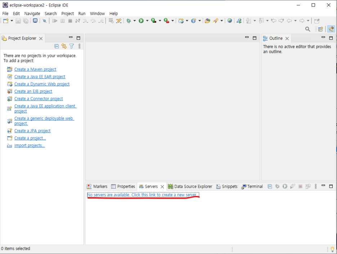This screenshot has width=337, height=254.
Task: Click the Disconnect debug icon
Action: pos(77,21)
